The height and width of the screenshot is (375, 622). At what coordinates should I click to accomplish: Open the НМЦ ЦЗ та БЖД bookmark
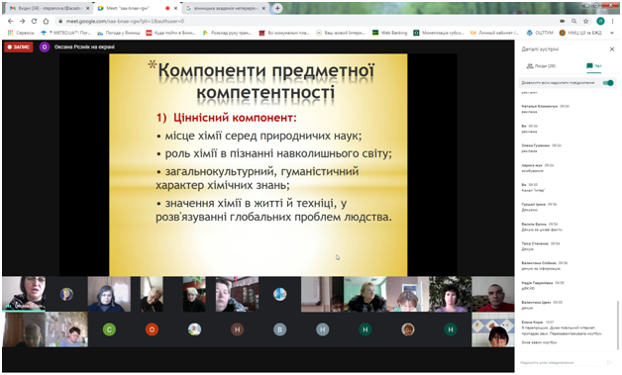[x=580, y=33]
